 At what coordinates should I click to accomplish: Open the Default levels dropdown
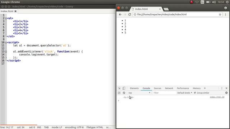click(x=185, y=93)
